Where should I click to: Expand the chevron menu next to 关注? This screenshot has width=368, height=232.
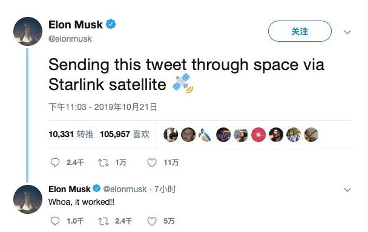coord(347,32)
